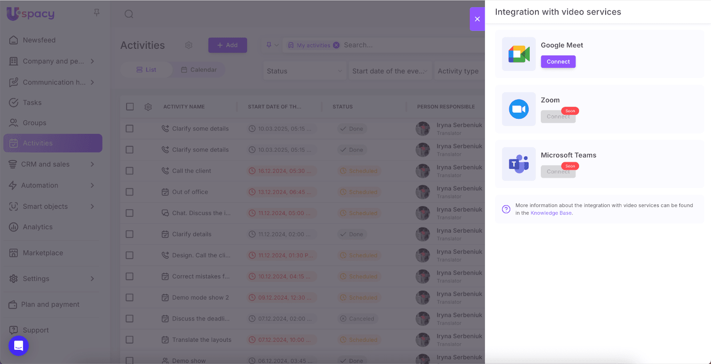Screen dimensions: 711x364
Task: Click the pin sidebar icon
Action: point(96,13)
